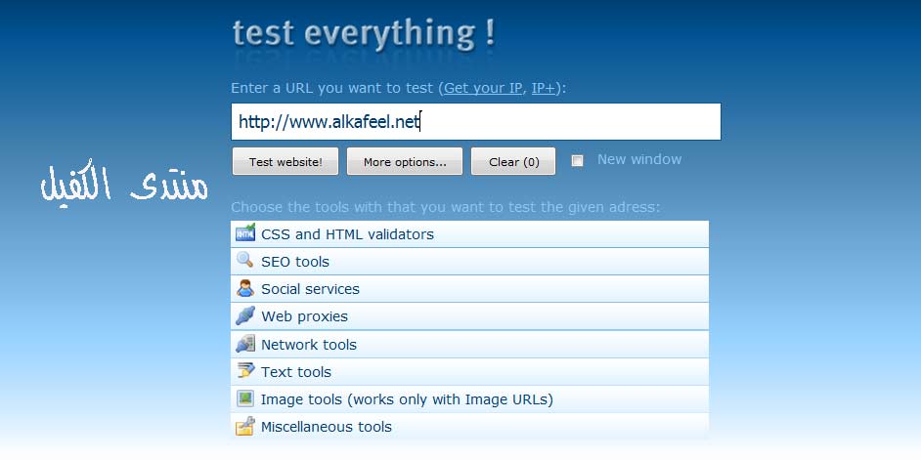Click the SEO tools magnifier icon
921x460 pixels.
point(244,262)
